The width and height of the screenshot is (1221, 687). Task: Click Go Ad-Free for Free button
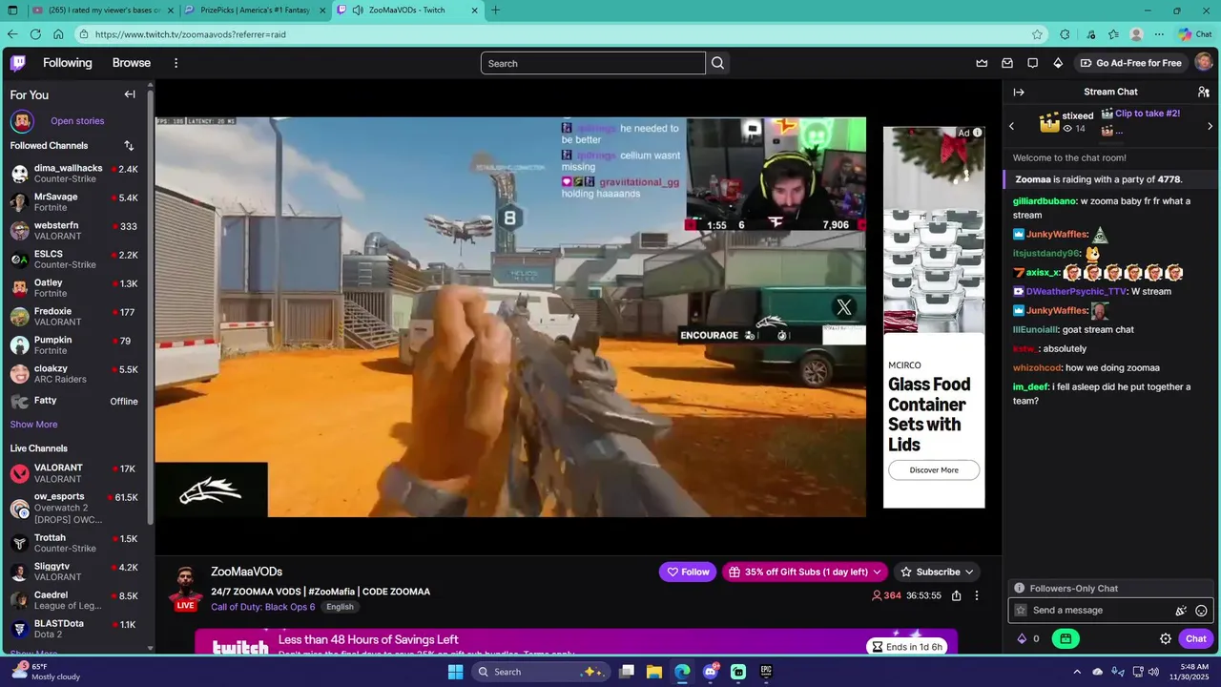point(1131,63)
